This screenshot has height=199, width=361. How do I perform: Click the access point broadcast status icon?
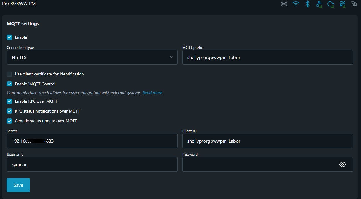click(x=284, y=4)
